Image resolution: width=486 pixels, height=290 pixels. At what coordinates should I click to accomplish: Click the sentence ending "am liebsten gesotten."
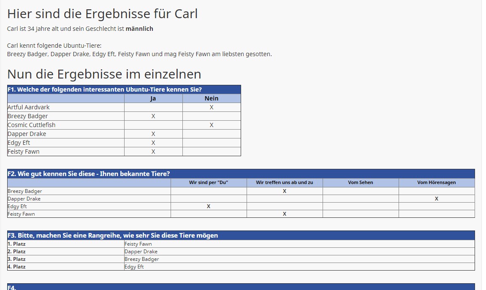point(139,54)
